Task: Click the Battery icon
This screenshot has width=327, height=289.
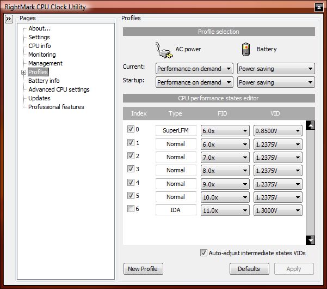Action: click(246, 49)
